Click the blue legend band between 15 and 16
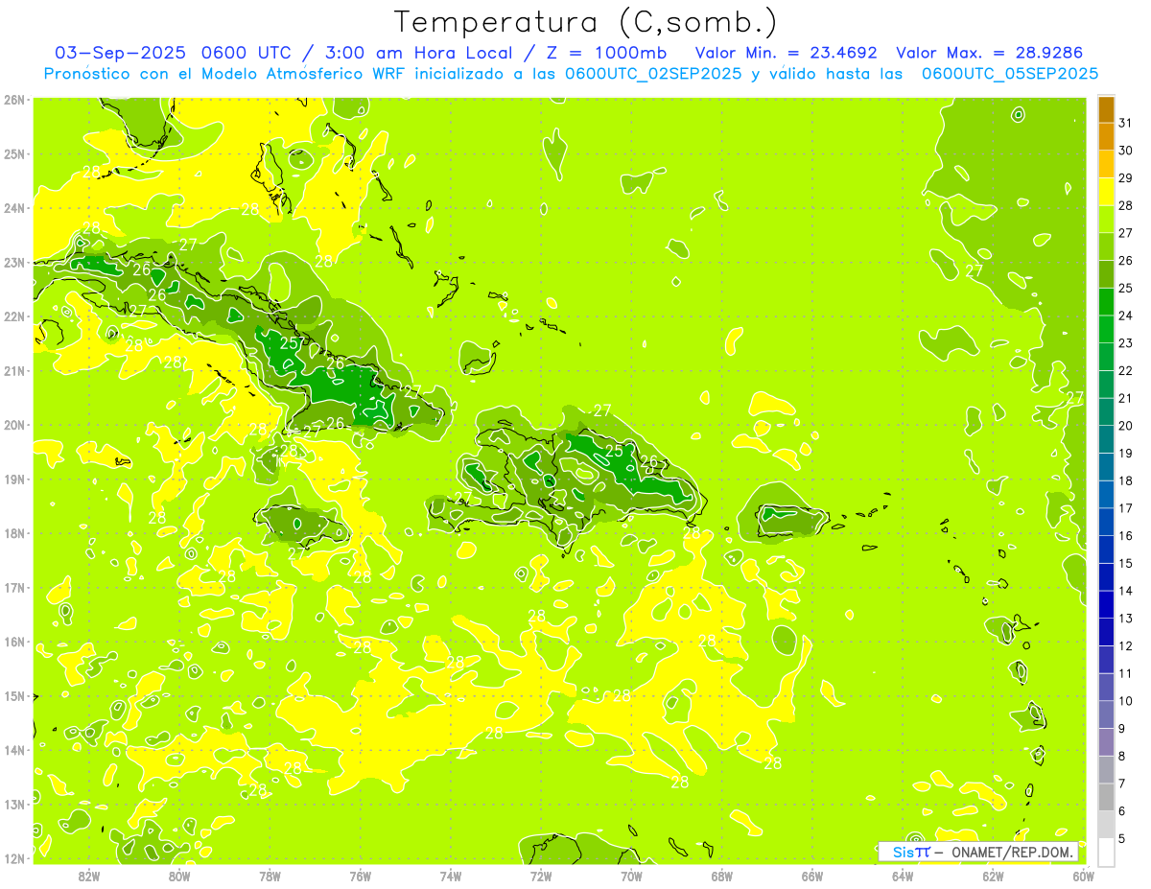This screenshot has height=889, width=1151. 1106,550
